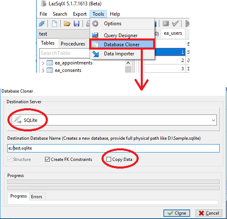227x219 pixels.
Task: Click the grey checkmark toolbar icon
Action: 175,23
